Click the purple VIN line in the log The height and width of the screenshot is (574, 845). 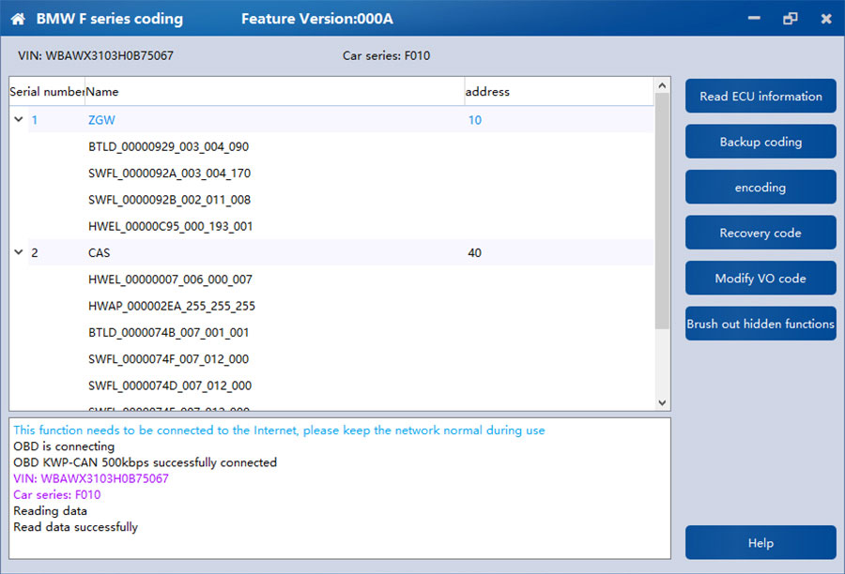[x=90, y=478]
